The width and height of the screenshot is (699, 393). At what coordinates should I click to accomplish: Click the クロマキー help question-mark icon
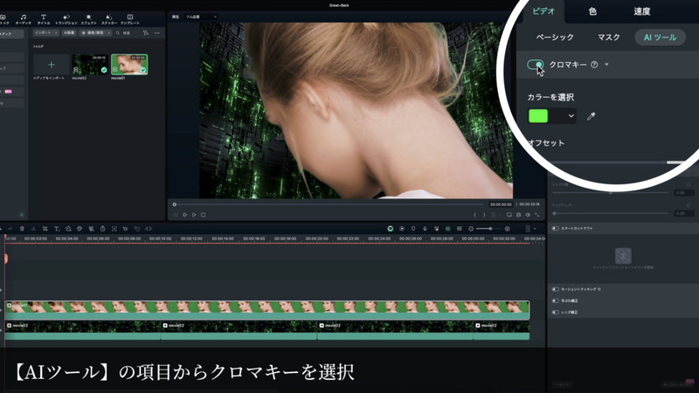pos(594,65)
